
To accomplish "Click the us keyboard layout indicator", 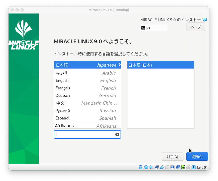I will click(154, 28).
